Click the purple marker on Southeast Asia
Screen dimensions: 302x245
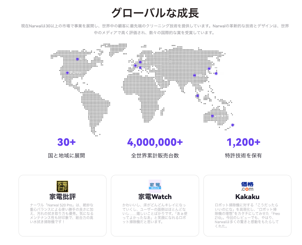pos(198,96)
